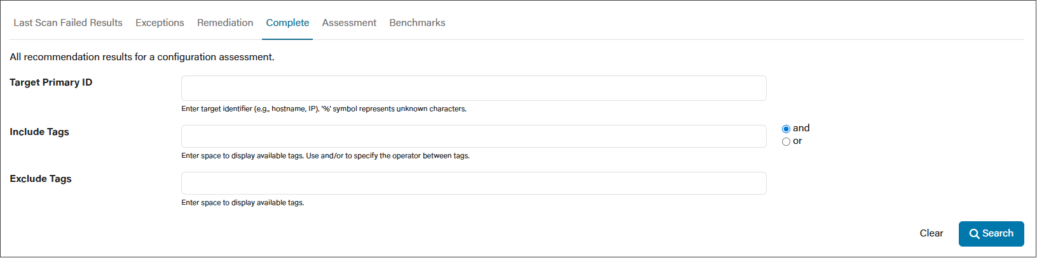Click the Target Primary ID label
The height and width of the screenshot is (258, 1037).
tap(51, 82)
